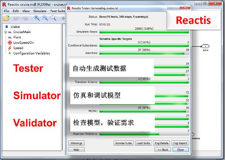The width and height of the screenshot is (225, 160).
Task: Open Configuration Variables tree item
Action: tap(31, 53)
